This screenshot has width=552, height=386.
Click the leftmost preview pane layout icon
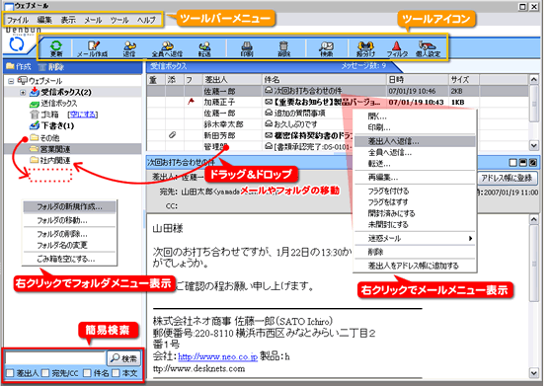coord(513,162)
